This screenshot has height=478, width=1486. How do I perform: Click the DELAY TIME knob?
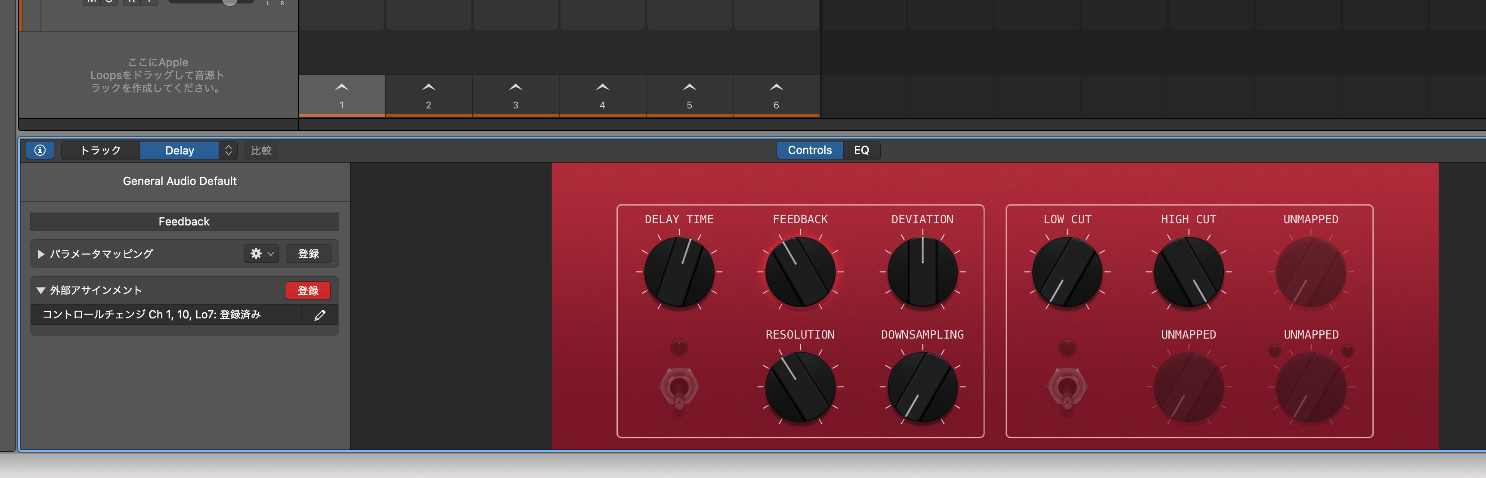679,271
